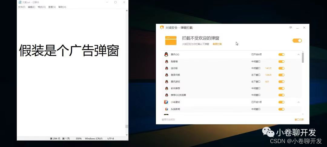Select the 勋章墙 row label

[x=174, y=61]
